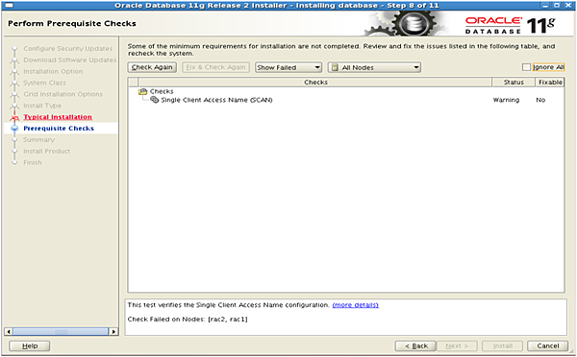577x357 pixels.
Task: Click the Fixable 'No' cell
Action: [540, 100]
